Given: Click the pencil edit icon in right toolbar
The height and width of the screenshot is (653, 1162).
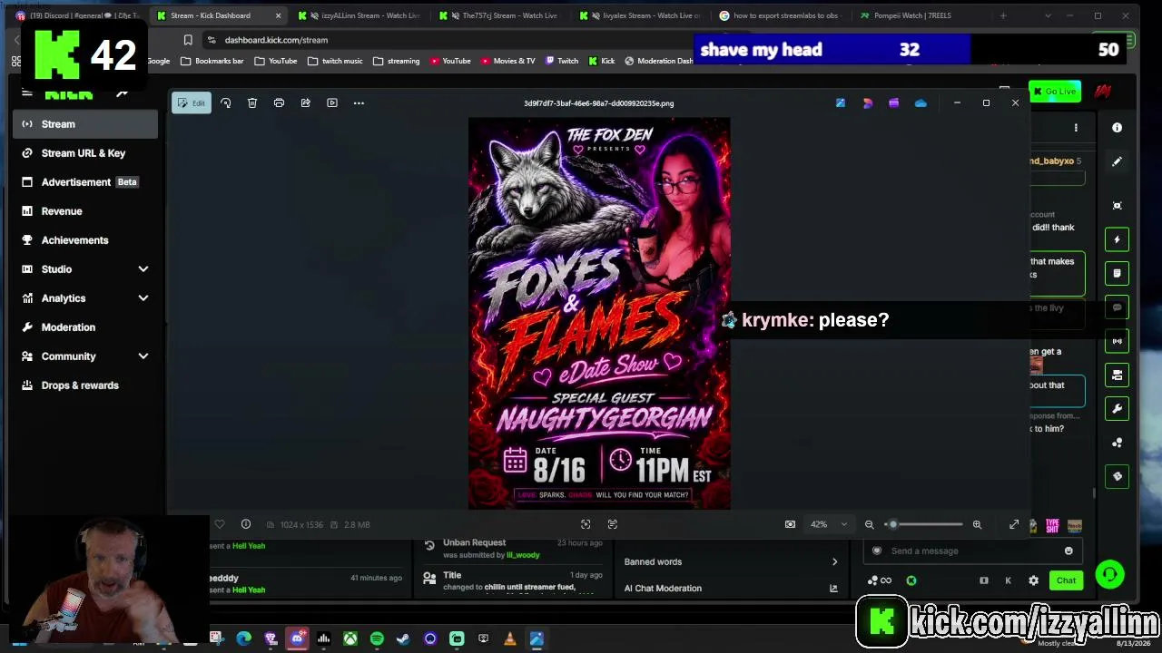Looking at the screenshot, I should pos(1118,161).
